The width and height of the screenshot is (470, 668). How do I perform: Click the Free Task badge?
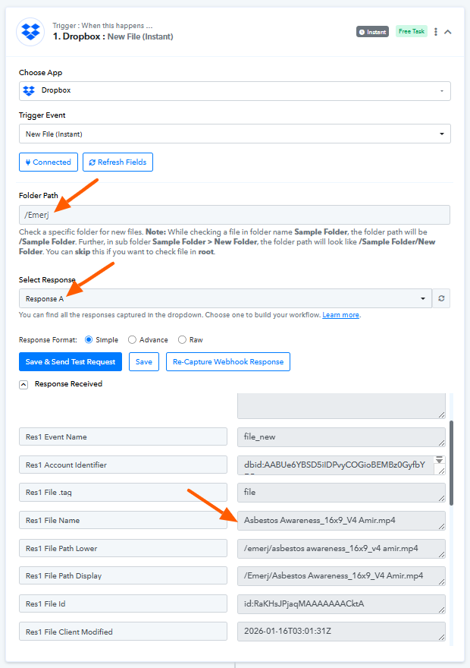411,31
